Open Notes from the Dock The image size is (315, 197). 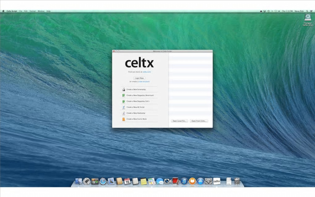(x=144, y=182)
